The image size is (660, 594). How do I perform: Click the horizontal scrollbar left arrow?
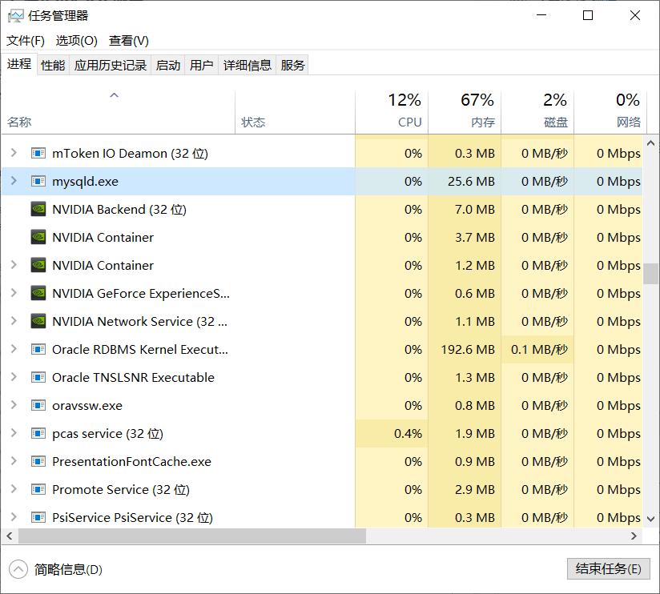tap(10, 536)
